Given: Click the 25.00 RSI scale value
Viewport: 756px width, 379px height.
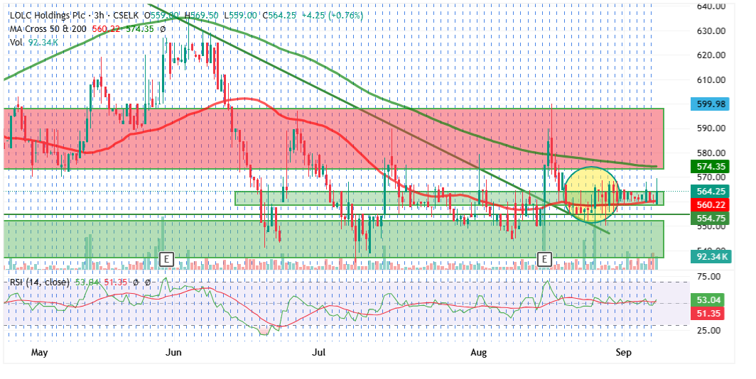Looking at the screenshot, I should [x=709, y=330].
